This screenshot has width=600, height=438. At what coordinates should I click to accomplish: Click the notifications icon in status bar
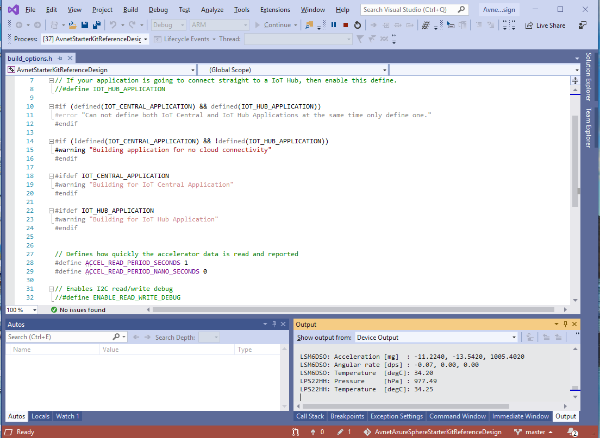[x=572, y=432]
